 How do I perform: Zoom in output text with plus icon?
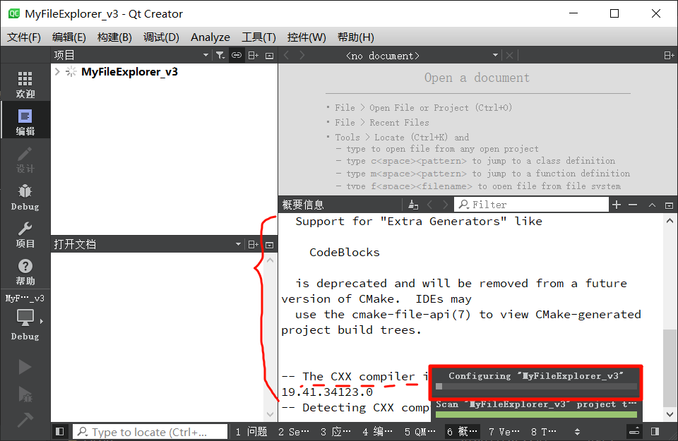(x=617, y=205)
